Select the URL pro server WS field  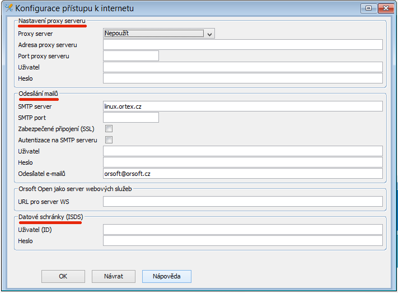point(242,202)
